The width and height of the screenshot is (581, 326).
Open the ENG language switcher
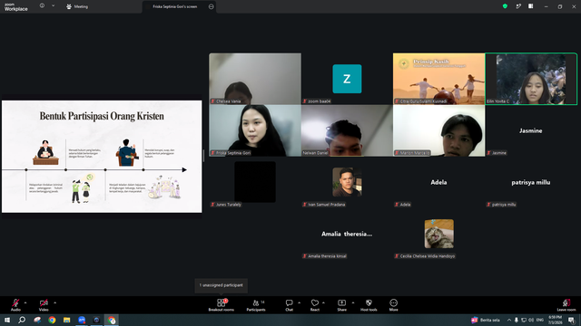tap(540, 320)
